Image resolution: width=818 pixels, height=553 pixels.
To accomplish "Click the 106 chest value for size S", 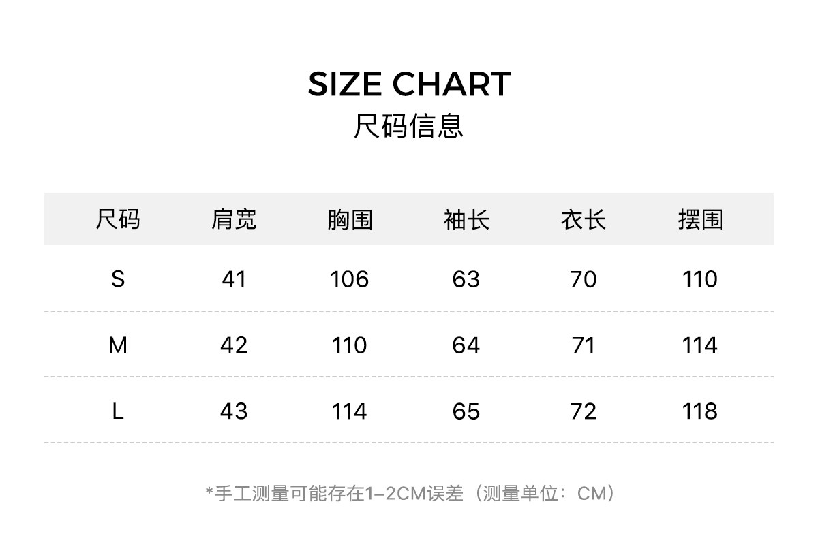I will 350,279.
